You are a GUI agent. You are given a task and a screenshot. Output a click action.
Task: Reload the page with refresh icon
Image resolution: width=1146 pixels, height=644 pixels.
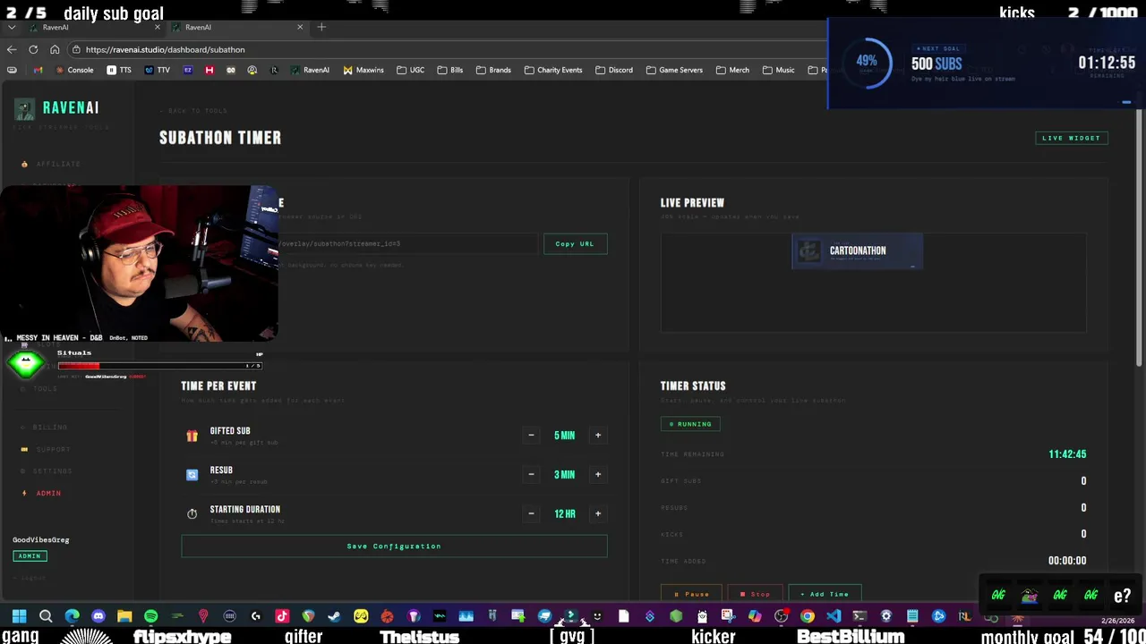[33, 49]
